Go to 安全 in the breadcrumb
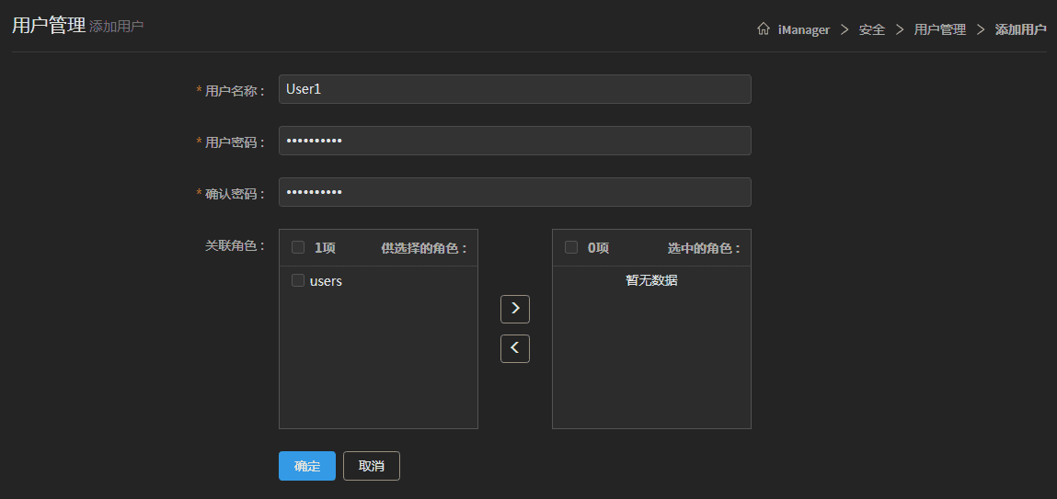The width and height of the screenshot is (1057, 499). coord(871,29)
